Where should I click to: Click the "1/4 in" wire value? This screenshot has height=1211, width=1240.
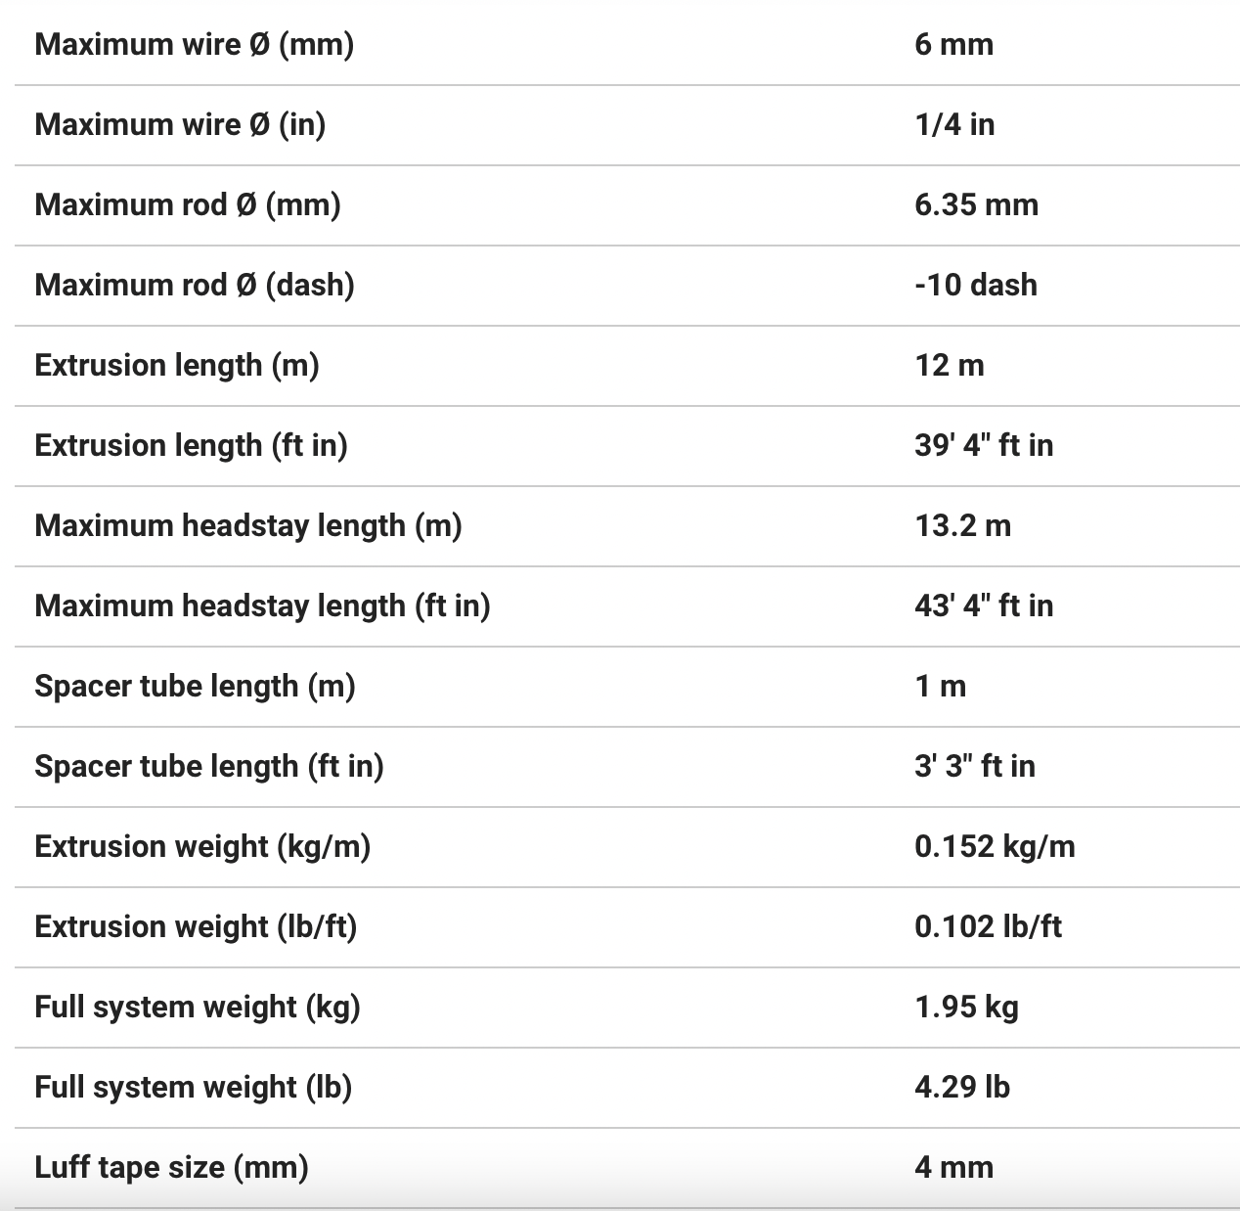pyautogui.click(x=954, y=125)
